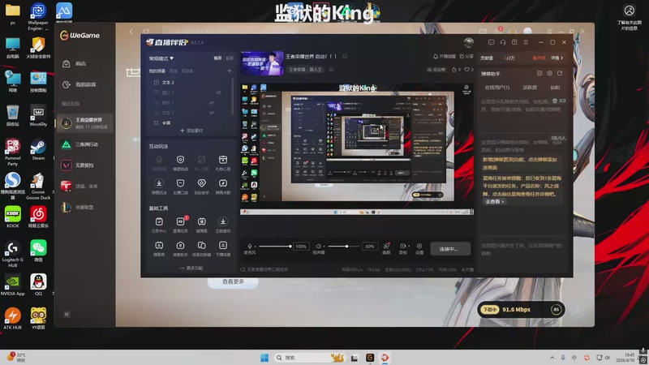Image resolution: width=649 pixels, height=365 pixels.
Task: Select 王者荣耀世界 in WeGame sidebar
Action: click(85, 123)
